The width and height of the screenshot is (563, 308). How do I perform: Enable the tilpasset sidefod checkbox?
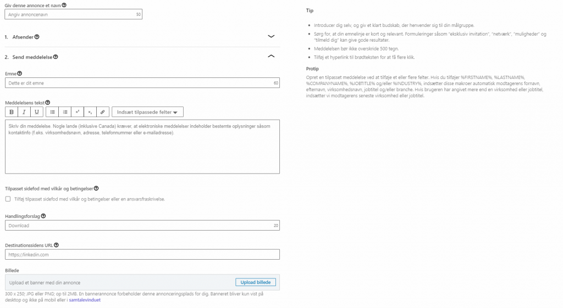tap(8, 199)
